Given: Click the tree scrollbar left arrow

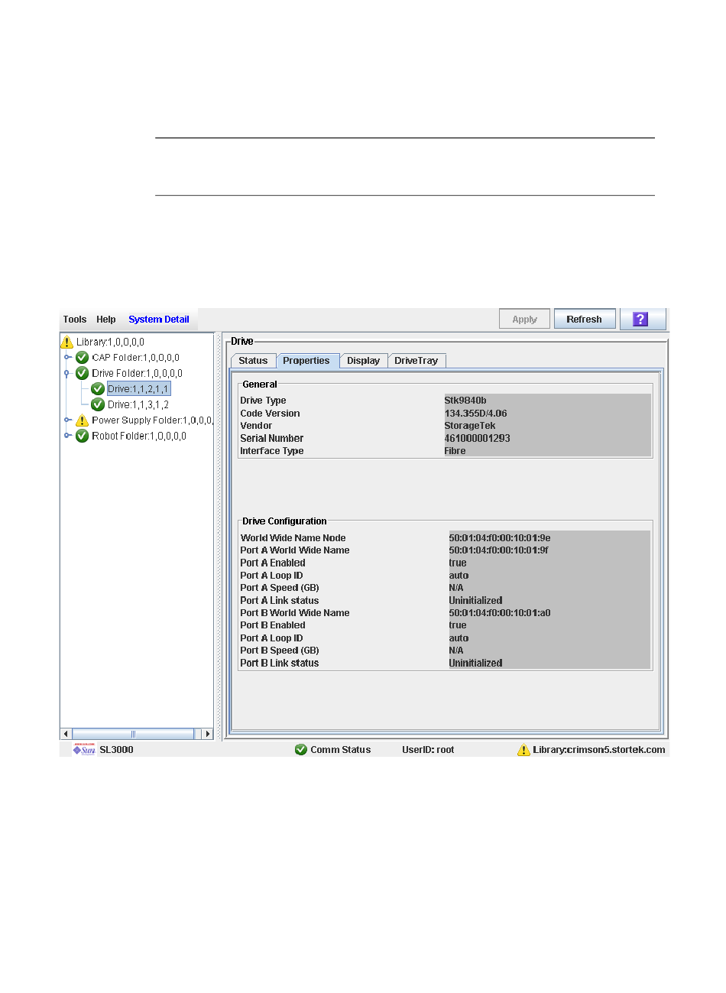Looking at the screenshot, I should (66, 734).
